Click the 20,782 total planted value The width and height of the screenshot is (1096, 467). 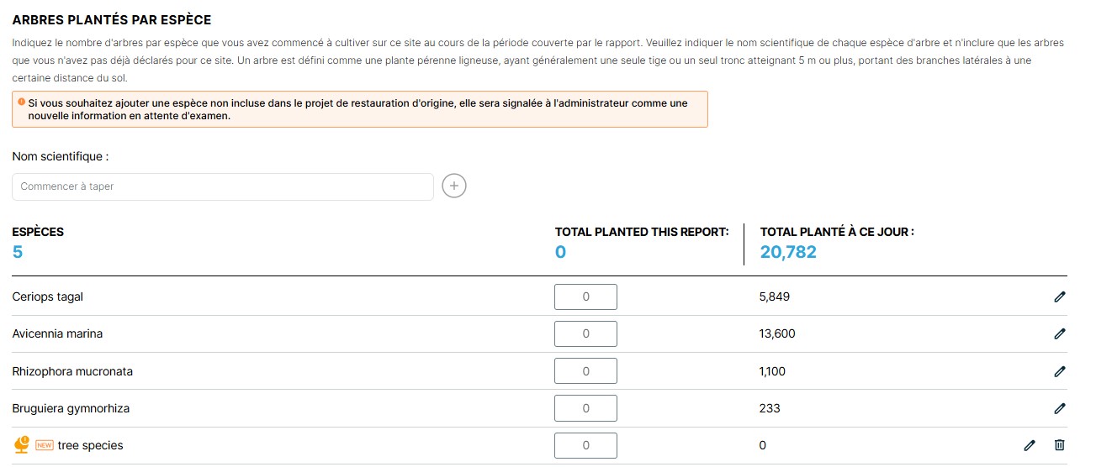pyautogui.click(x=788, y=252)
